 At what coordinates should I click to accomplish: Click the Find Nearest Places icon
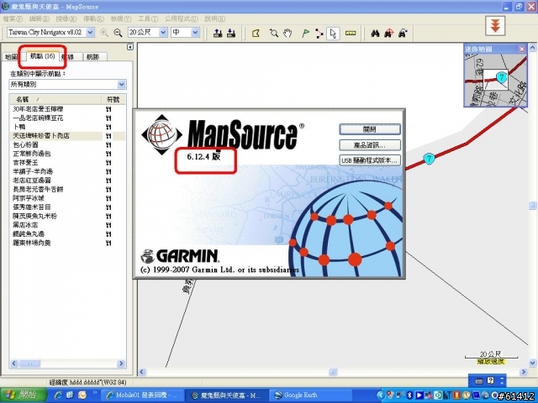click(x=388, y=34)
